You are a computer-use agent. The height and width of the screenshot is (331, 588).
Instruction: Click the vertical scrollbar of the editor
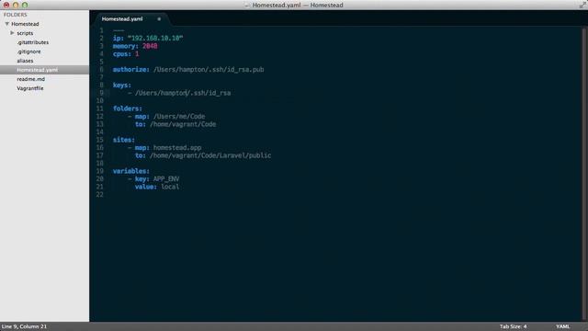coord(583,174)
